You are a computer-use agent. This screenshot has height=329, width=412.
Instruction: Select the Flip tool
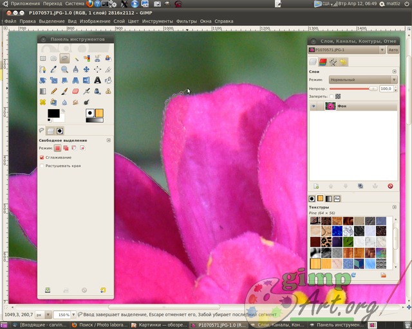click(x=86, y=80)
